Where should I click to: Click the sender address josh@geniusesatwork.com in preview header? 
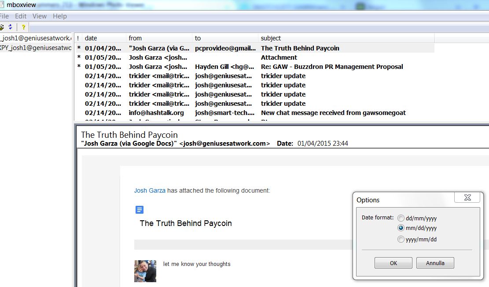point(224,143)
